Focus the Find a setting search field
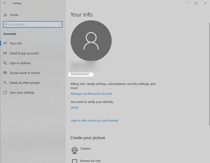 (31, 24)
